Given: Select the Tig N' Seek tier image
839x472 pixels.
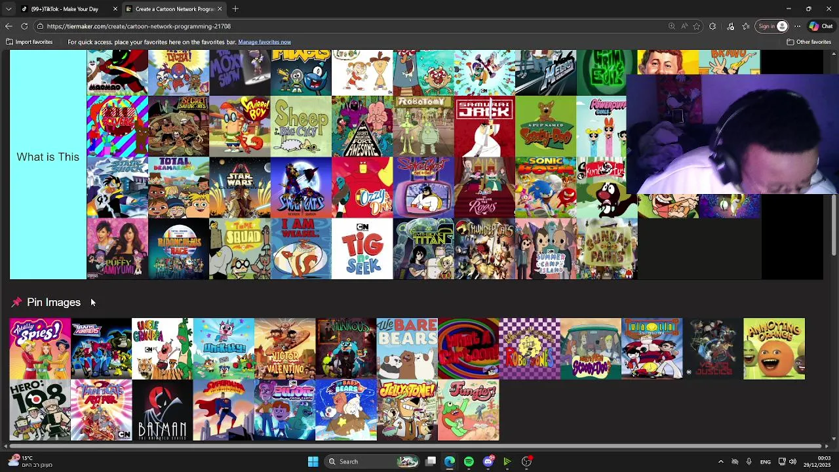Looking at the screenshot, I should pyautogui.click(x=362, y=248).
